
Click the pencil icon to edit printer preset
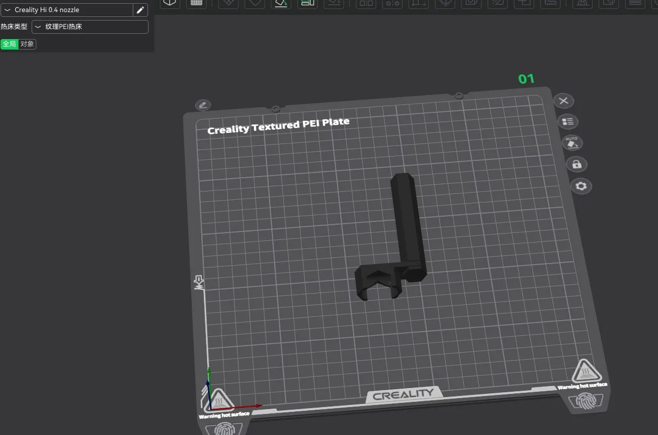coord(141,10)
